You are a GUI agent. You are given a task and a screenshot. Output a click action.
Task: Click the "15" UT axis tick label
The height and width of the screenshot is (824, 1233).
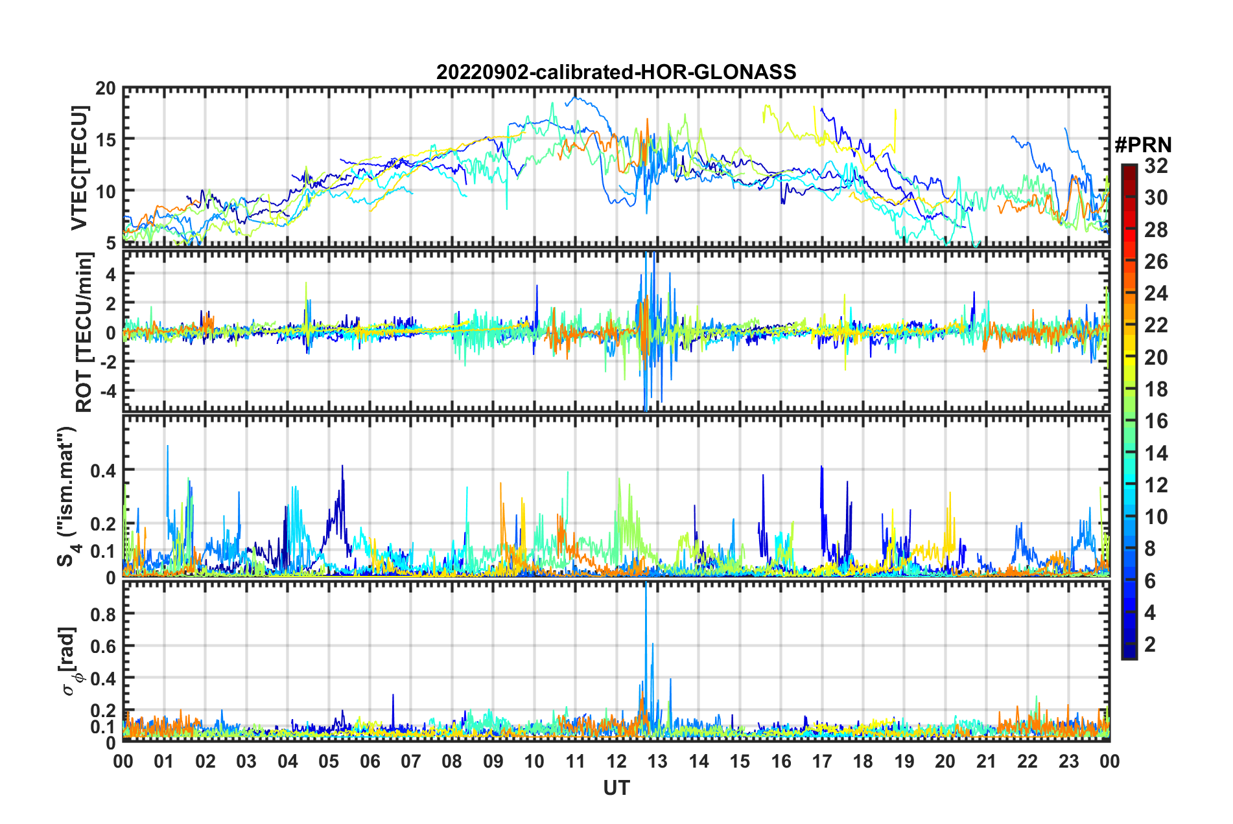click(x=740, y=761)
